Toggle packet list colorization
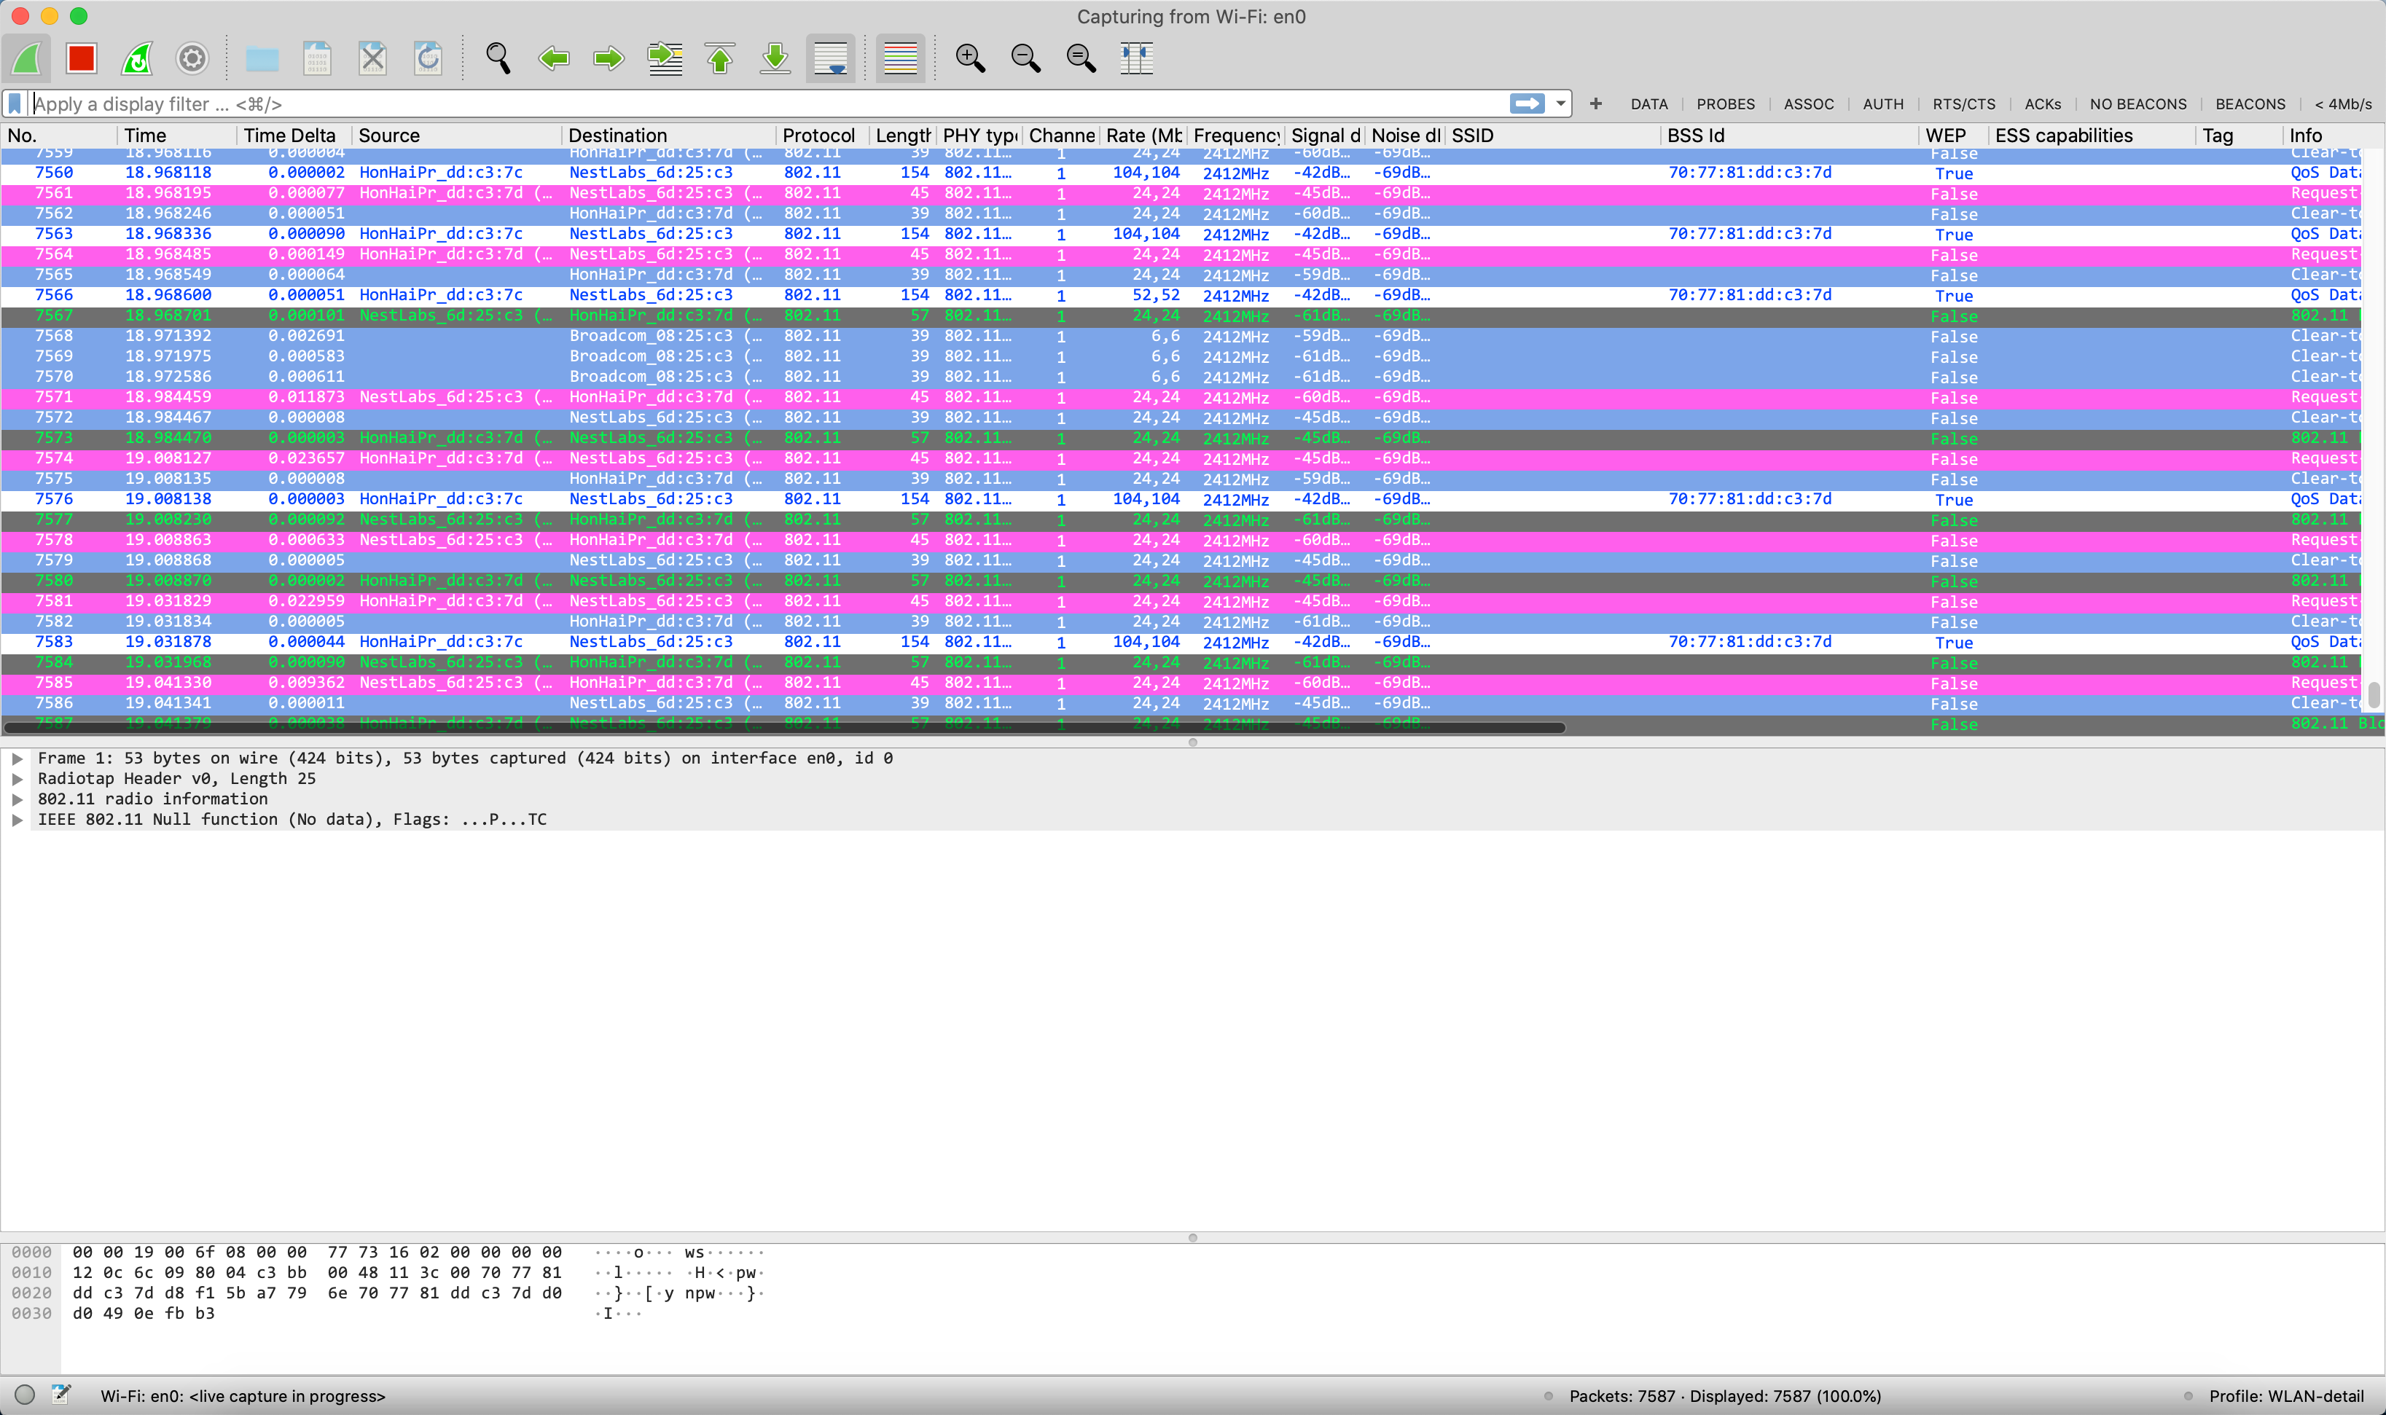This screenshot has height=1415, width=2386. click(899, 58)
